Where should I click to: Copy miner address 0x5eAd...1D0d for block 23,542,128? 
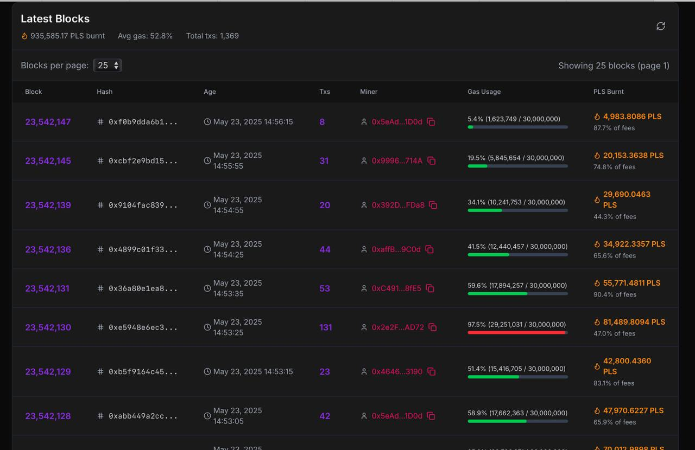(x=431, y=416)
